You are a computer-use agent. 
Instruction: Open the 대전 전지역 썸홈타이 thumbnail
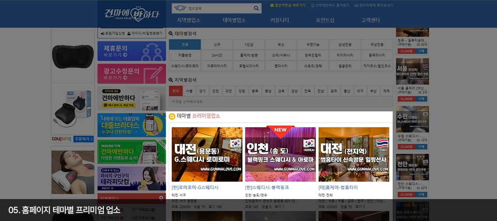coord(354,154)
